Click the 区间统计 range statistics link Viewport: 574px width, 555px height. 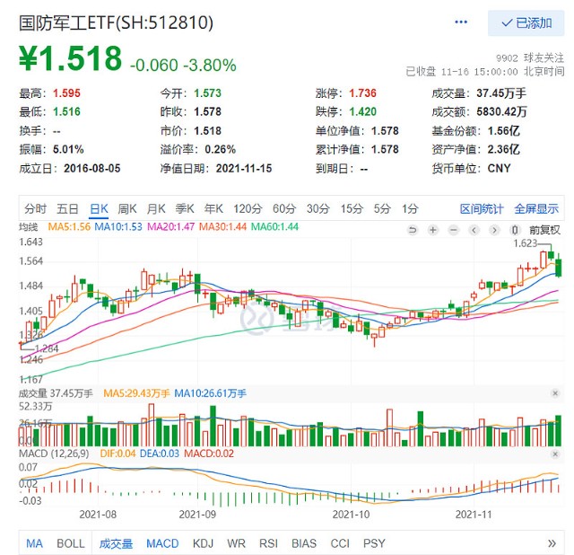click(x=482, y=208)
